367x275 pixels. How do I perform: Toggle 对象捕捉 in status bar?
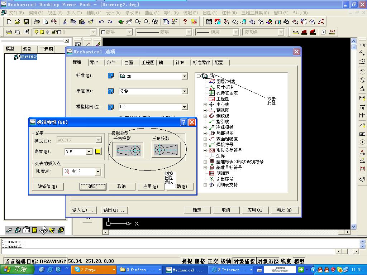pyautogui.click(x=244, y=261)
